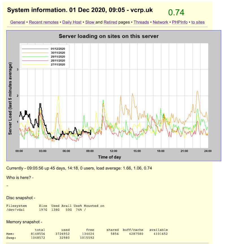Click the Slow pages link
226x244 pixels.
(x=90, y=22)
